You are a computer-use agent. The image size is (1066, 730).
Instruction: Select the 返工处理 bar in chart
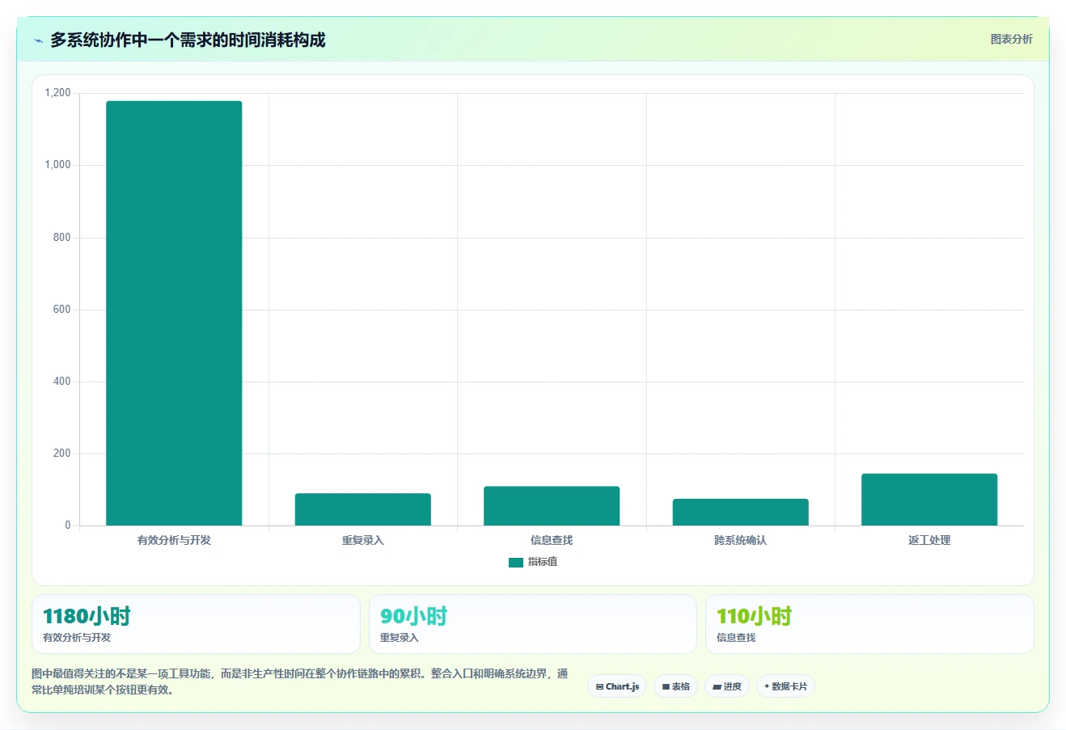pos(929,500)
